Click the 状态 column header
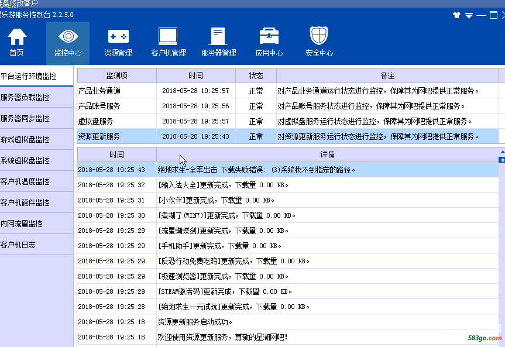The height and width of the screenshot is (347, 505). click(x=256, y=75)
